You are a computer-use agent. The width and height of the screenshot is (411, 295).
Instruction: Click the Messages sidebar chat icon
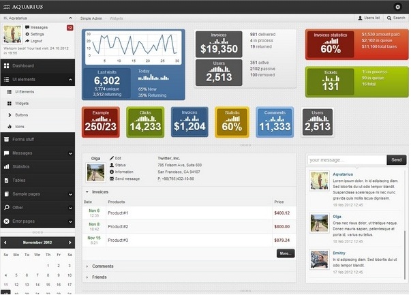[x=7, y=153]
